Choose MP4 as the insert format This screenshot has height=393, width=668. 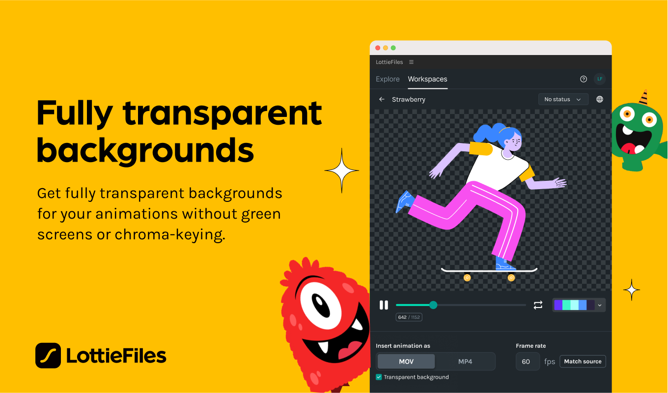pos(465,362)
